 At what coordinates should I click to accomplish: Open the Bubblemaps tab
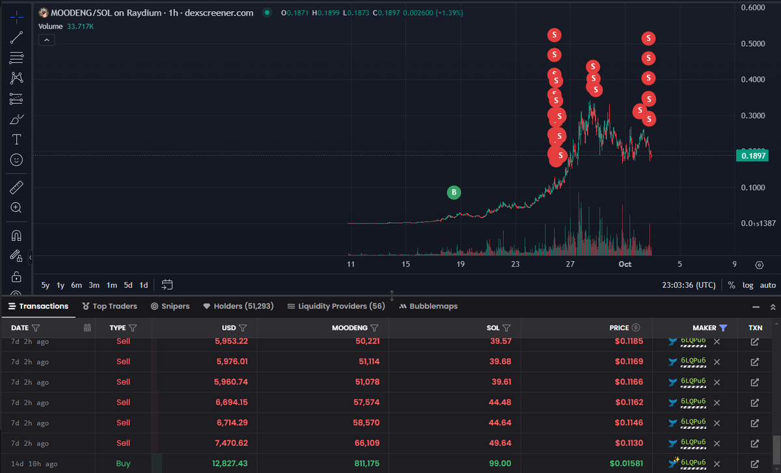coord(428,306)
